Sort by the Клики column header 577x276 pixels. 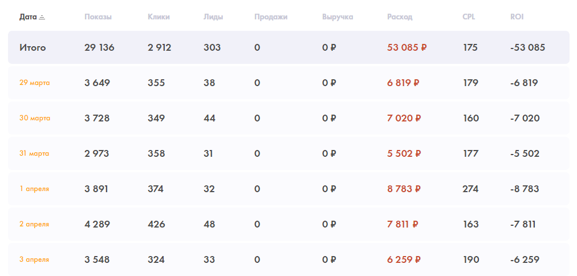pyautogui.click(x=159, y=17)
